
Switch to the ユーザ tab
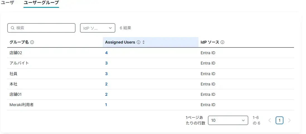pyautogui.click(x=8, y=3)
